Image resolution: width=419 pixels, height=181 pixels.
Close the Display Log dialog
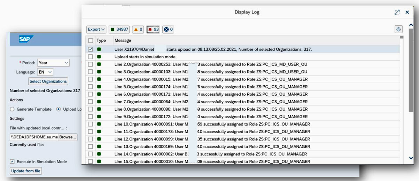(407, 12)
